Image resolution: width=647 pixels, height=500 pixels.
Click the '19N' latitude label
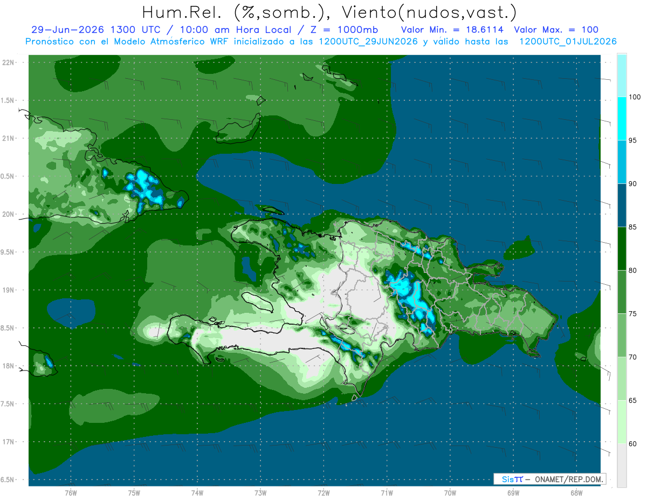9,290
